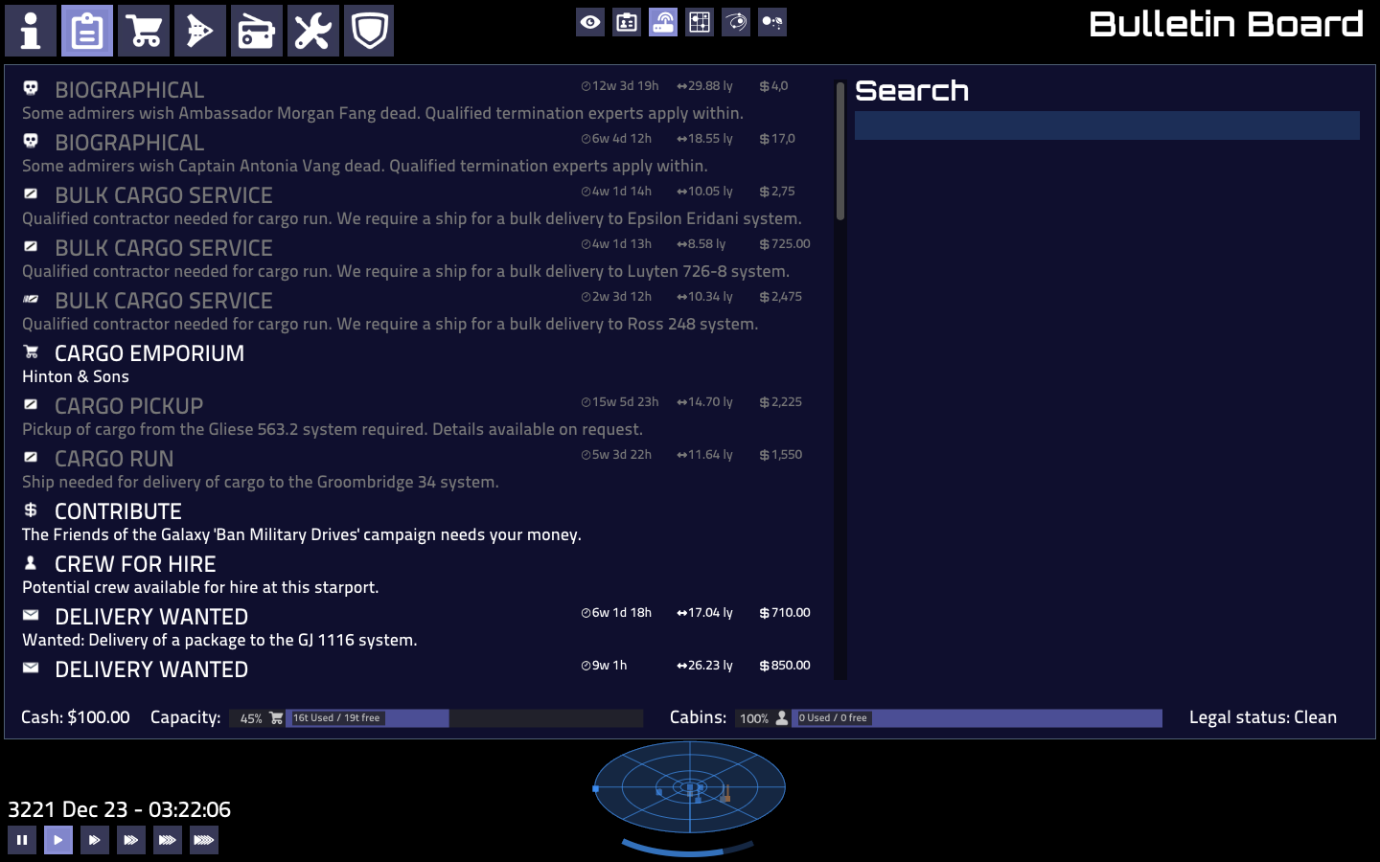The height and width of the screenshot is (862, 1380).
Task: Click the $725.00 reward value
Action: coord(785,244)
